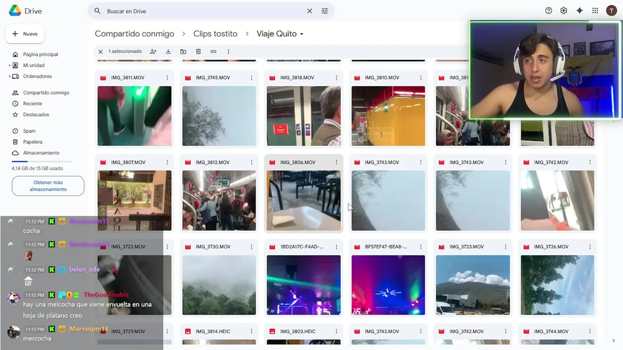Clear the current selection with X
This screenshot has width=623, height=350.
[100, 52]
